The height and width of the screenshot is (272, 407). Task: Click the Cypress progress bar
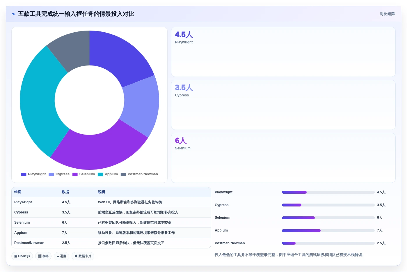pyautogui.click(x=328, y=205)
